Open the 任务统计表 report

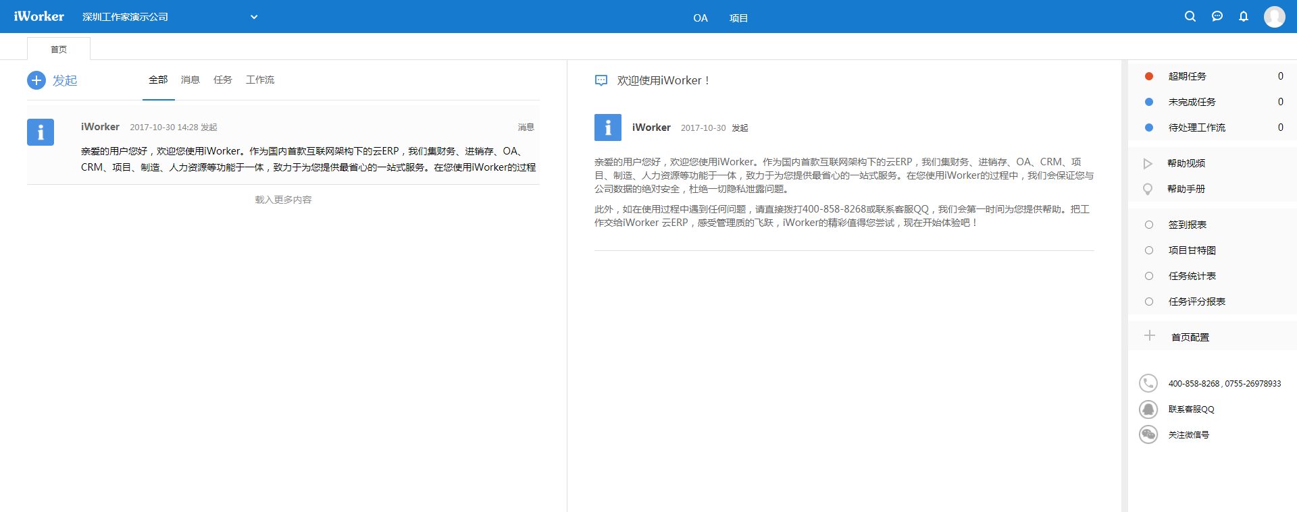point(1192,276)
